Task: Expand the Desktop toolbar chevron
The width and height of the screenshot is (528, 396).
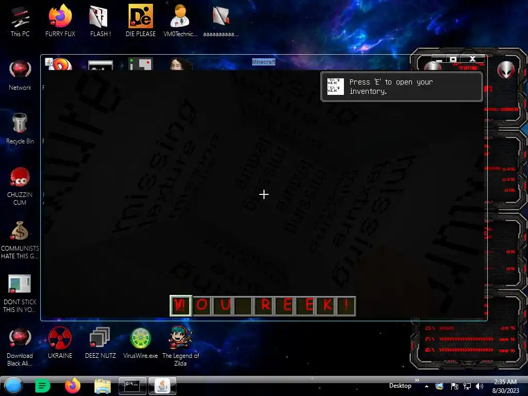Action: 417,380
